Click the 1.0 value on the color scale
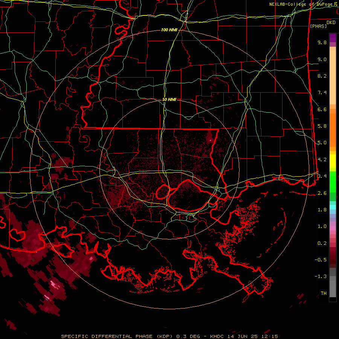The image size is (339, 339). coord(322,226)
